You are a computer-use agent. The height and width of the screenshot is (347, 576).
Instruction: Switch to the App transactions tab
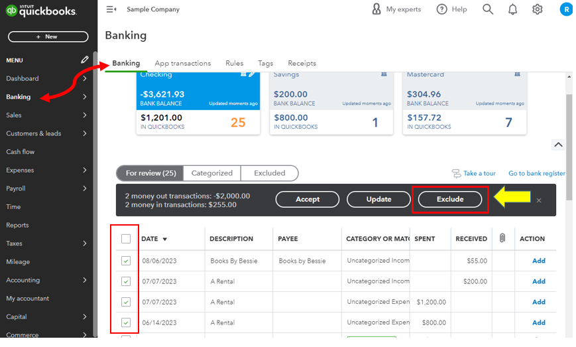tap(182, 63)
